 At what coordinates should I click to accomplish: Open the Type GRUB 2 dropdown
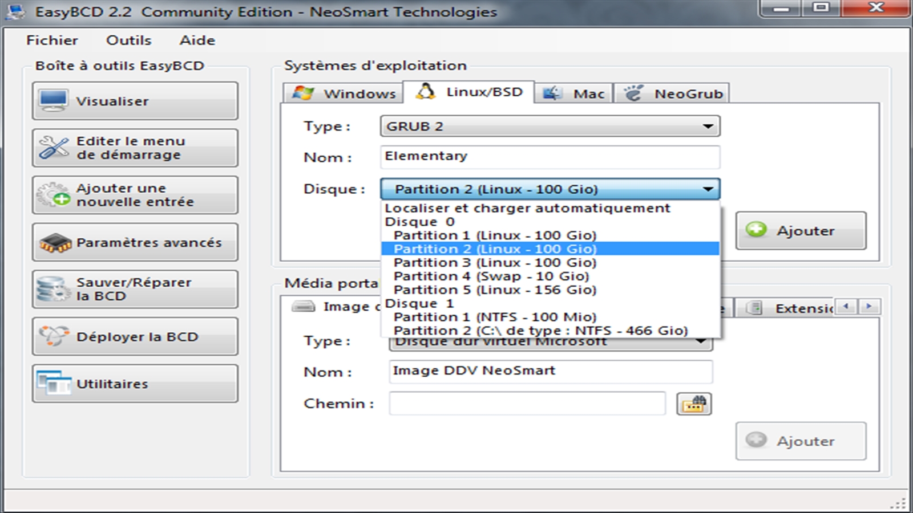point(550,126)
